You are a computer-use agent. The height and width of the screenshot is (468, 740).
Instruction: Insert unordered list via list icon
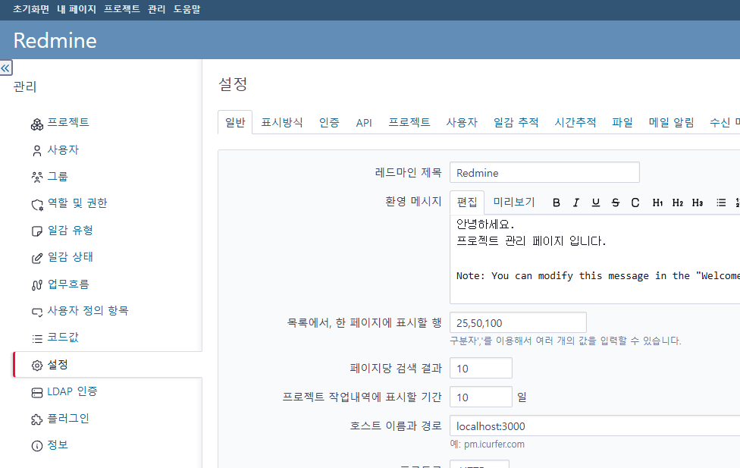[x=721, y=203]
